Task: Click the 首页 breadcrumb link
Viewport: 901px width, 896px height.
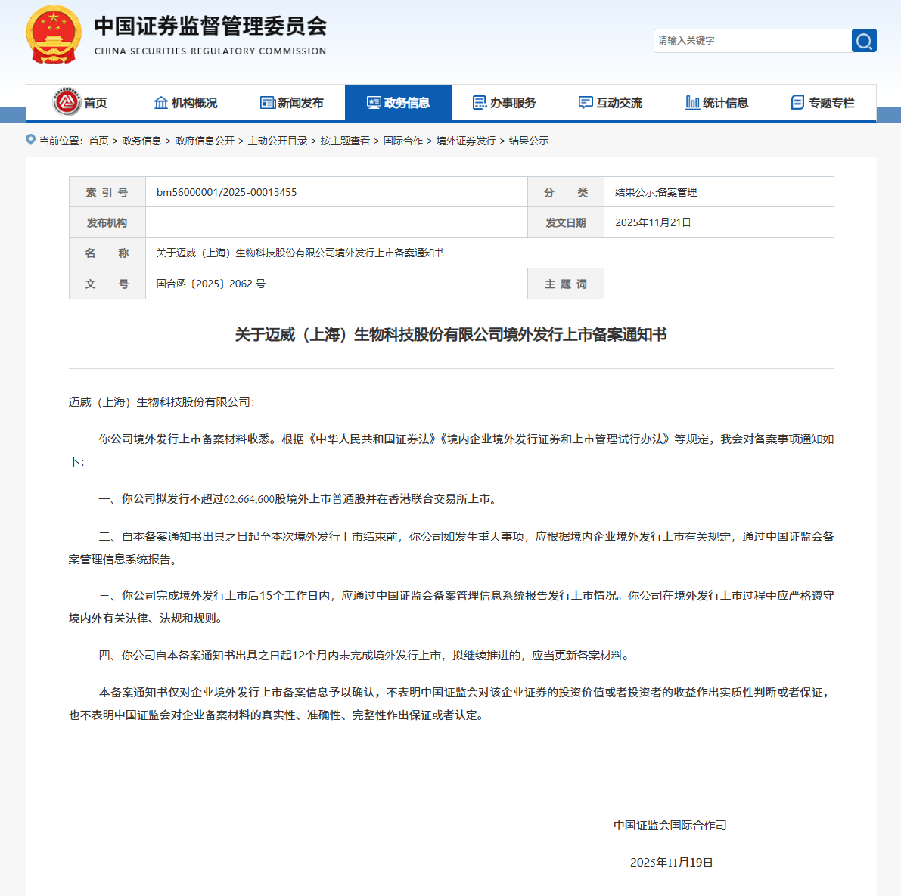Action: [x=98, y=141]
